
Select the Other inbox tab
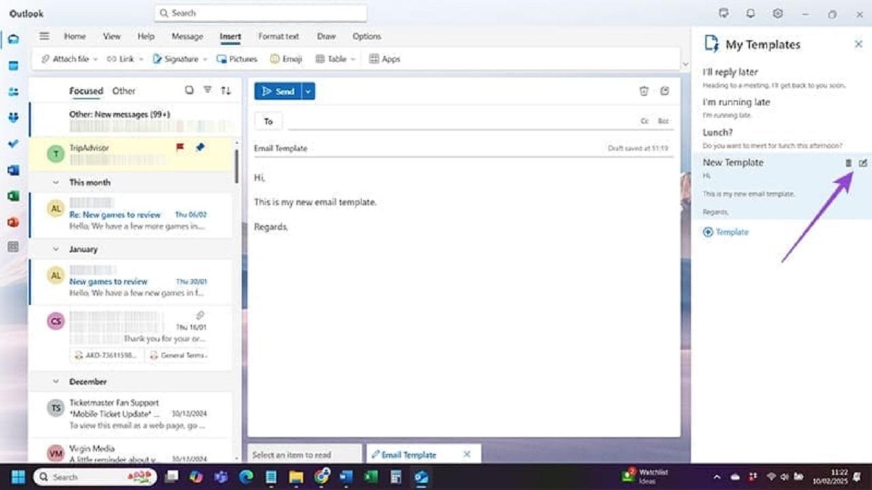(123, 91)
